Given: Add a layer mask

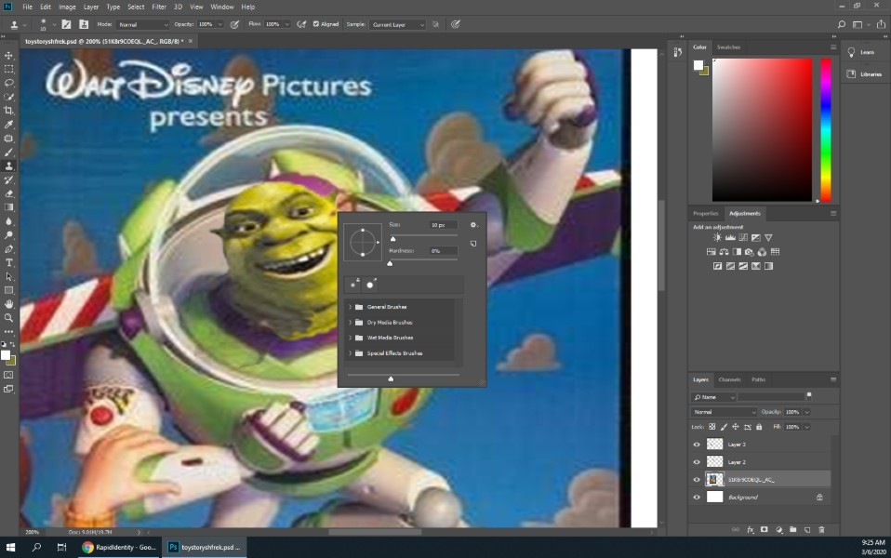Looking at the screenshot, I should (765, 529).
